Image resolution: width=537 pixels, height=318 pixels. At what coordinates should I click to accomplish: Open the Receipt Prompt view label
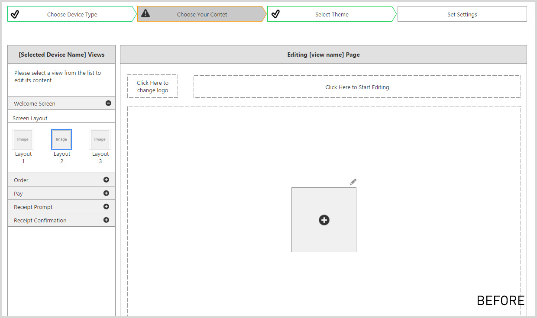click(33, 207)
